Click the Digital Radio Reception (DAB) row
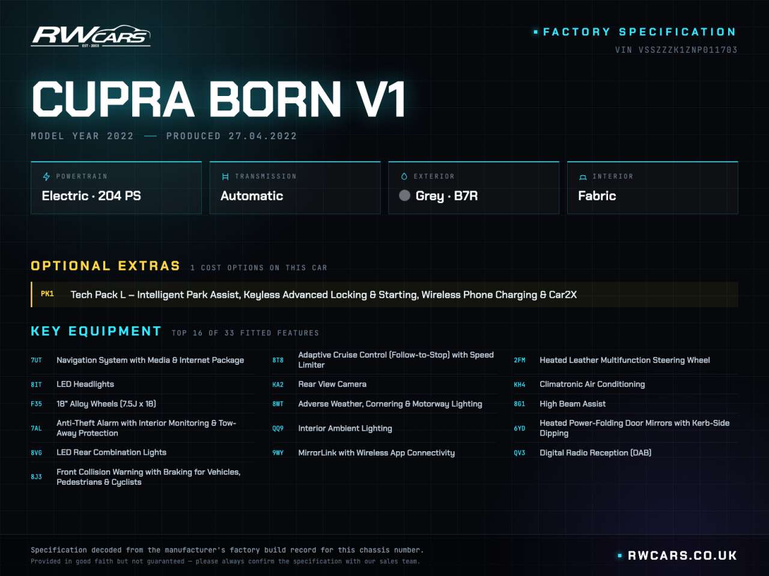This screenshot has width=769, height=576. (626, 452)
